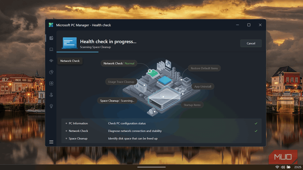The image size is (303, 170).
Task: Cancel the health check in progress
Action: click(x=251, y=43)
